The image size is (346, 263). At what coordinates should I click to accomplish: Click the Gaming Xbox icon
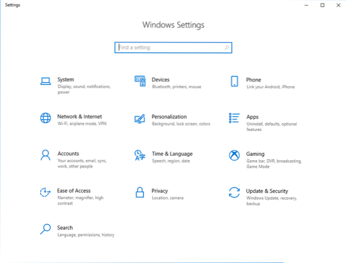coord(234,155)
